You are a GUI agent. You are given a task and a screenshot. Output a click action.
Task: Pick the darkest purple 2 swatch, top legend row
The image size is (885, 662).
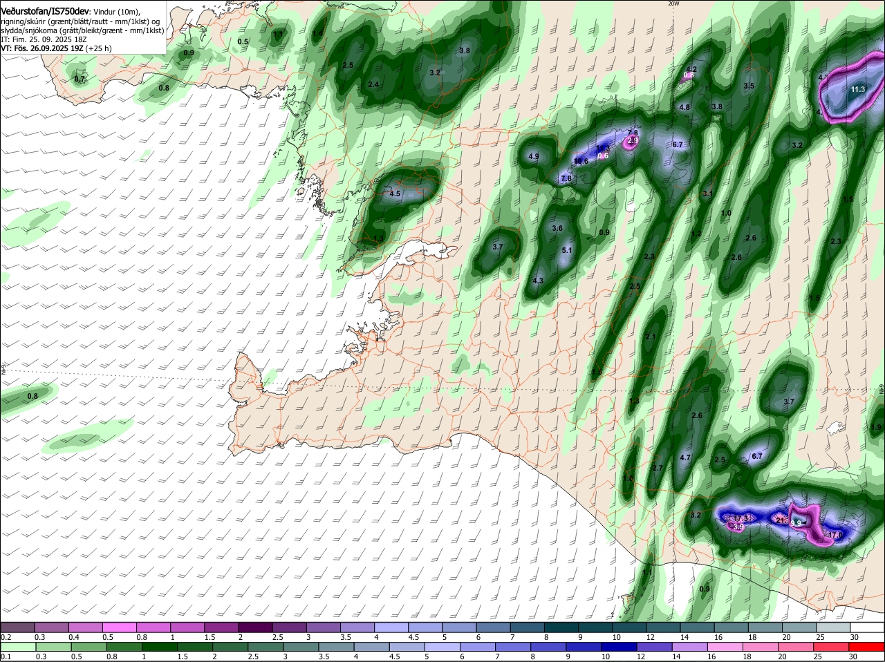255,626
